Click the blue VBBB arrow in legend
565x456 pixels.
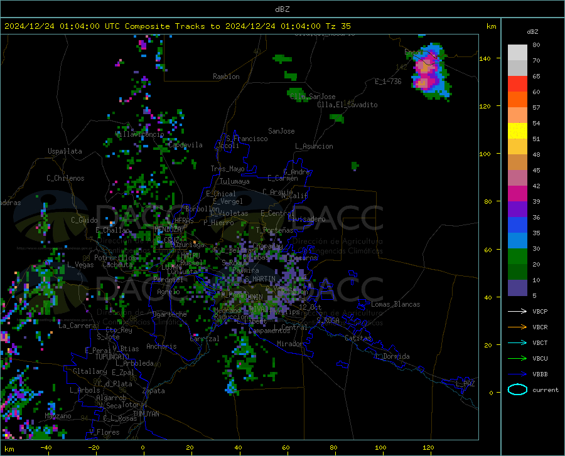(517, 374)
